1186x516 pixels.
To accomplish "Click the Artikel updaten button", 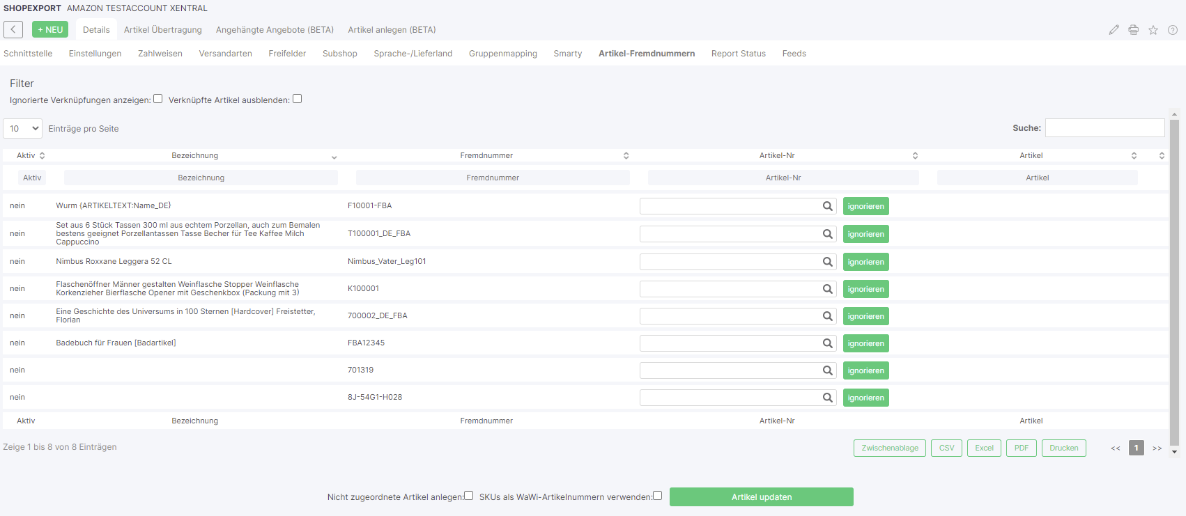I will click(x=761, y=497).
